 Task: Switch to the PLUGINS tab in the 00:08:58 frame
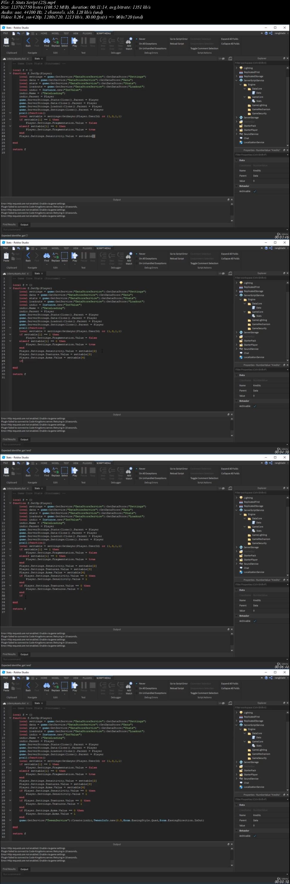[87, 678]
